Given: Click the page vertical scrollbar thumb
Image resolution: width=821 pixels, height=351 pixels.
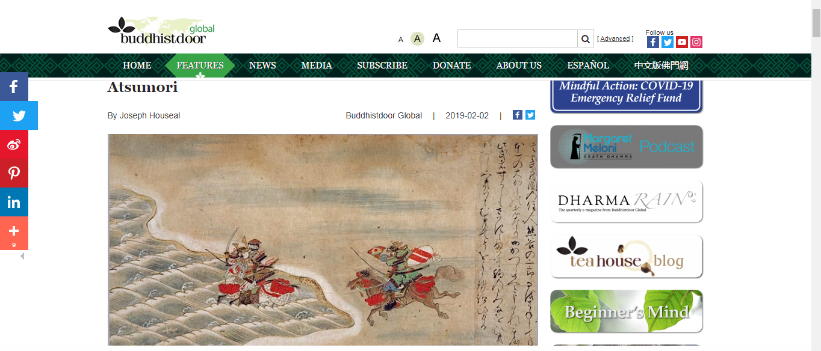Looking at the screenshot, I should tap(816, 23).
